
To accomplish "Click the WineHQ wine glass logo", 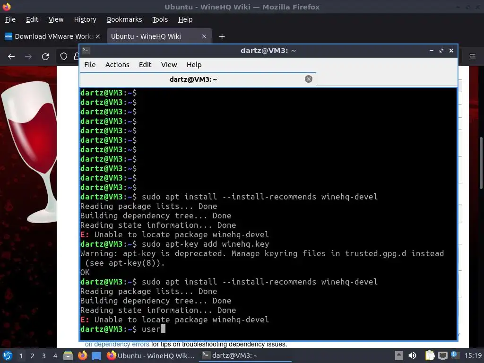I will click(x=29, y=152).
